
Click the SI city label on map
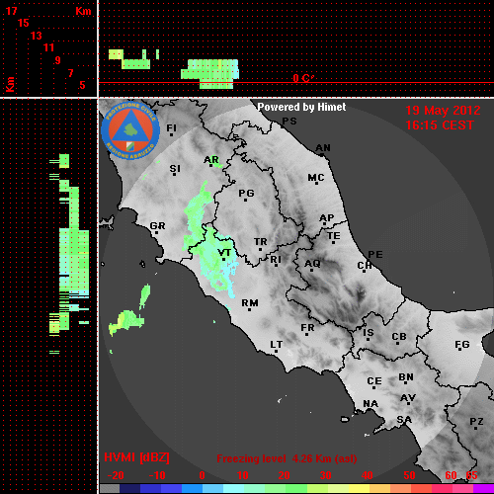click(x=175, y=169)
